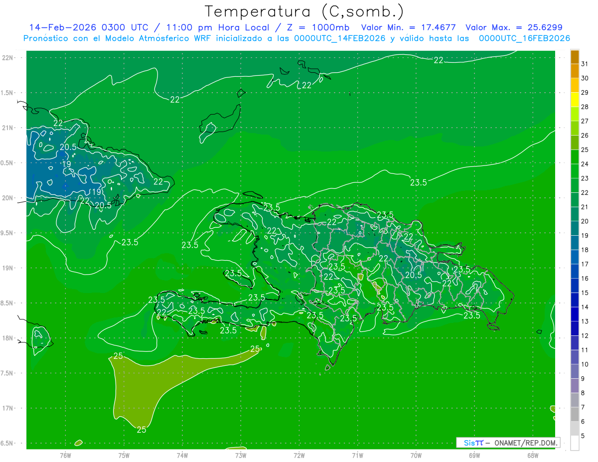
Task: Click the legend value 25
Action: click(x=585, y=150)
